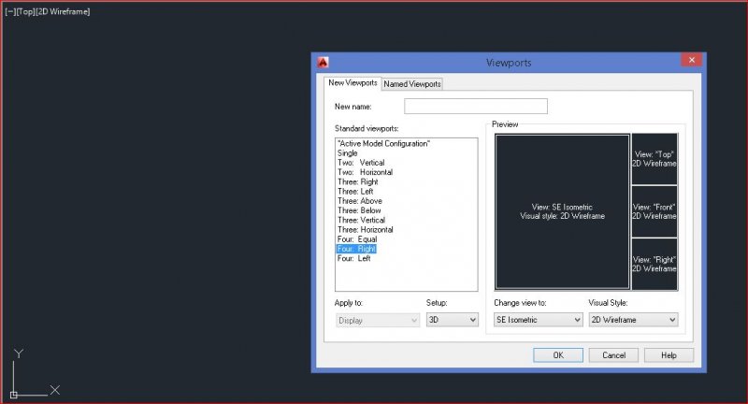The height and width of the screenshot is (404, 748).
Task: Click the [-] viewport control in drawing area
Action: (x=10, y=11)
